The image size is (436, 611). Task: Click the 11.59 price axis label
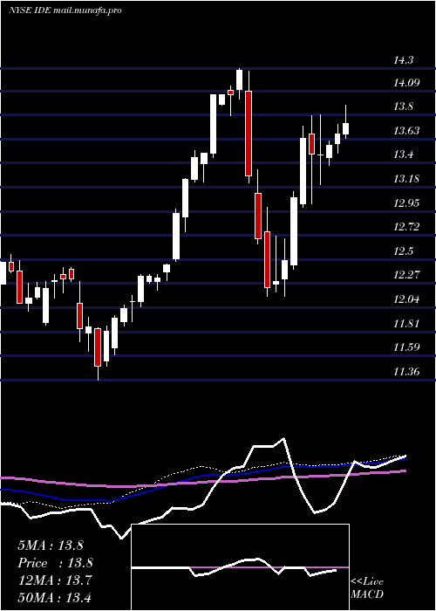[406, 347]
